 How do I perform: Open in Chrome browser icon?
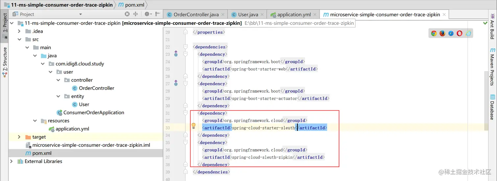pyautogui.click(x=434, y=33)
